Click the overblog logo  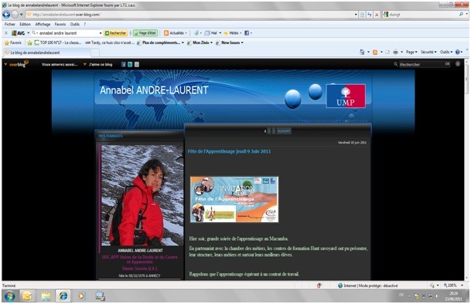(x=18, y=64)
